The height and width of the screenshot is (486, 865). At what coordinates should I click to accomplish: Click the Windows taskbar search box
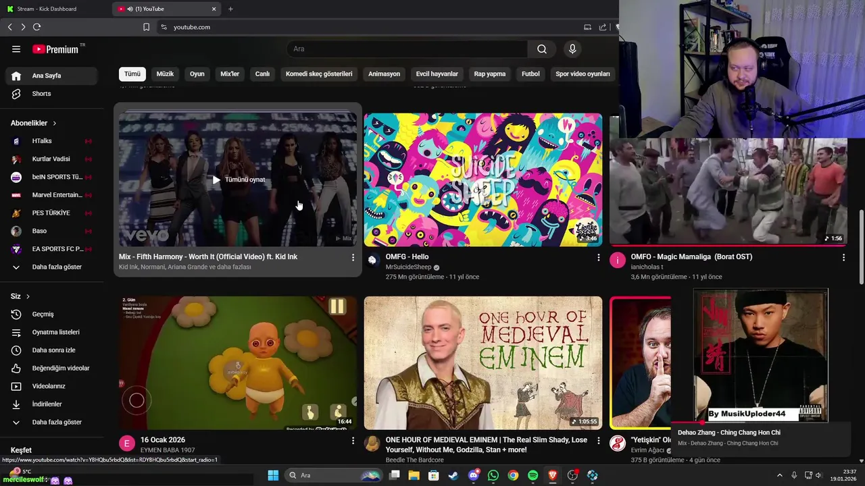(334, 475)
